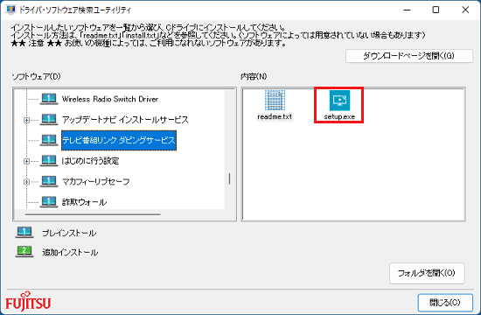Click the setup.exe file name label
Viewport: 481px width, 315px height.
point(339,116)
